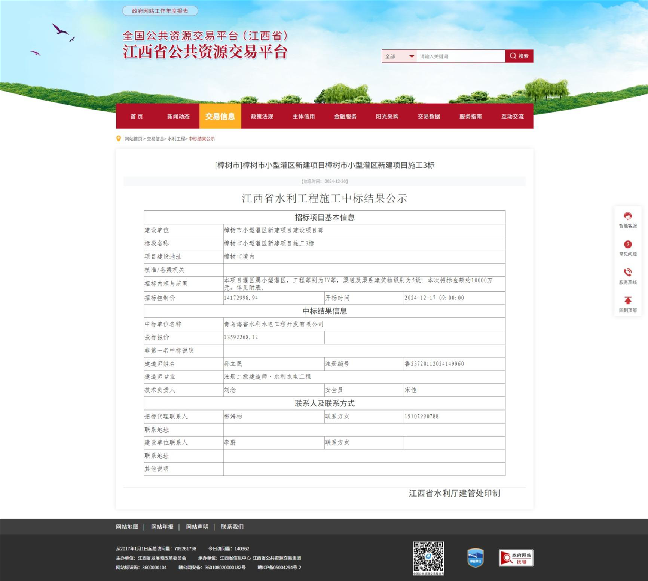The width and height of the screenshot is (648, 581).
Task: Expand the 全部 search category dropdown
Action: (399, 56)
